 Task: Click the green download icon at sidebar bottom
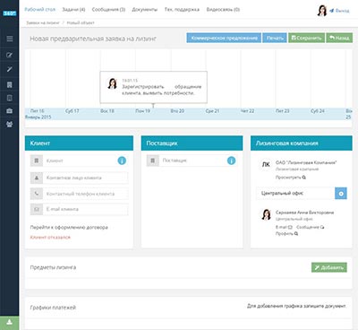[10, 322]
